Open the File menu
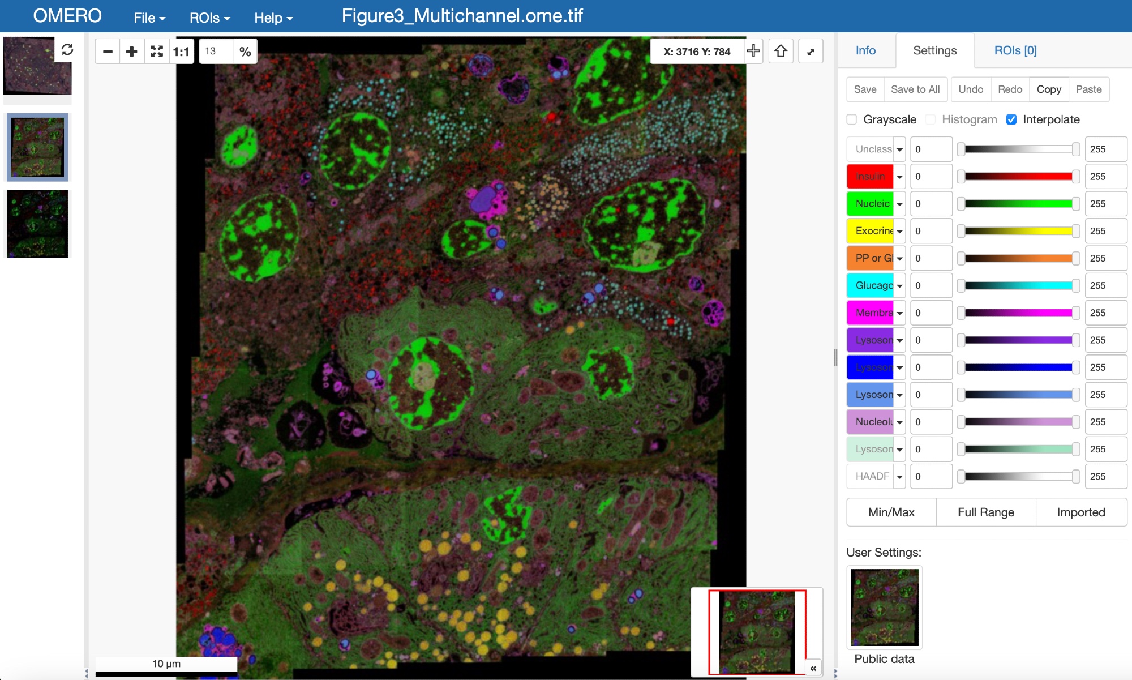 [x=149, y=18]
